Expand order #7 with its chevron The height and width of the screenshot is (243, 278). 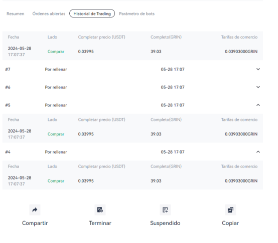coord(258,69)
